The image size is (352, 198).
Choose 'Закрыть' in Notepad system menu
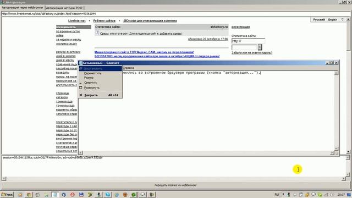(100, 95)
